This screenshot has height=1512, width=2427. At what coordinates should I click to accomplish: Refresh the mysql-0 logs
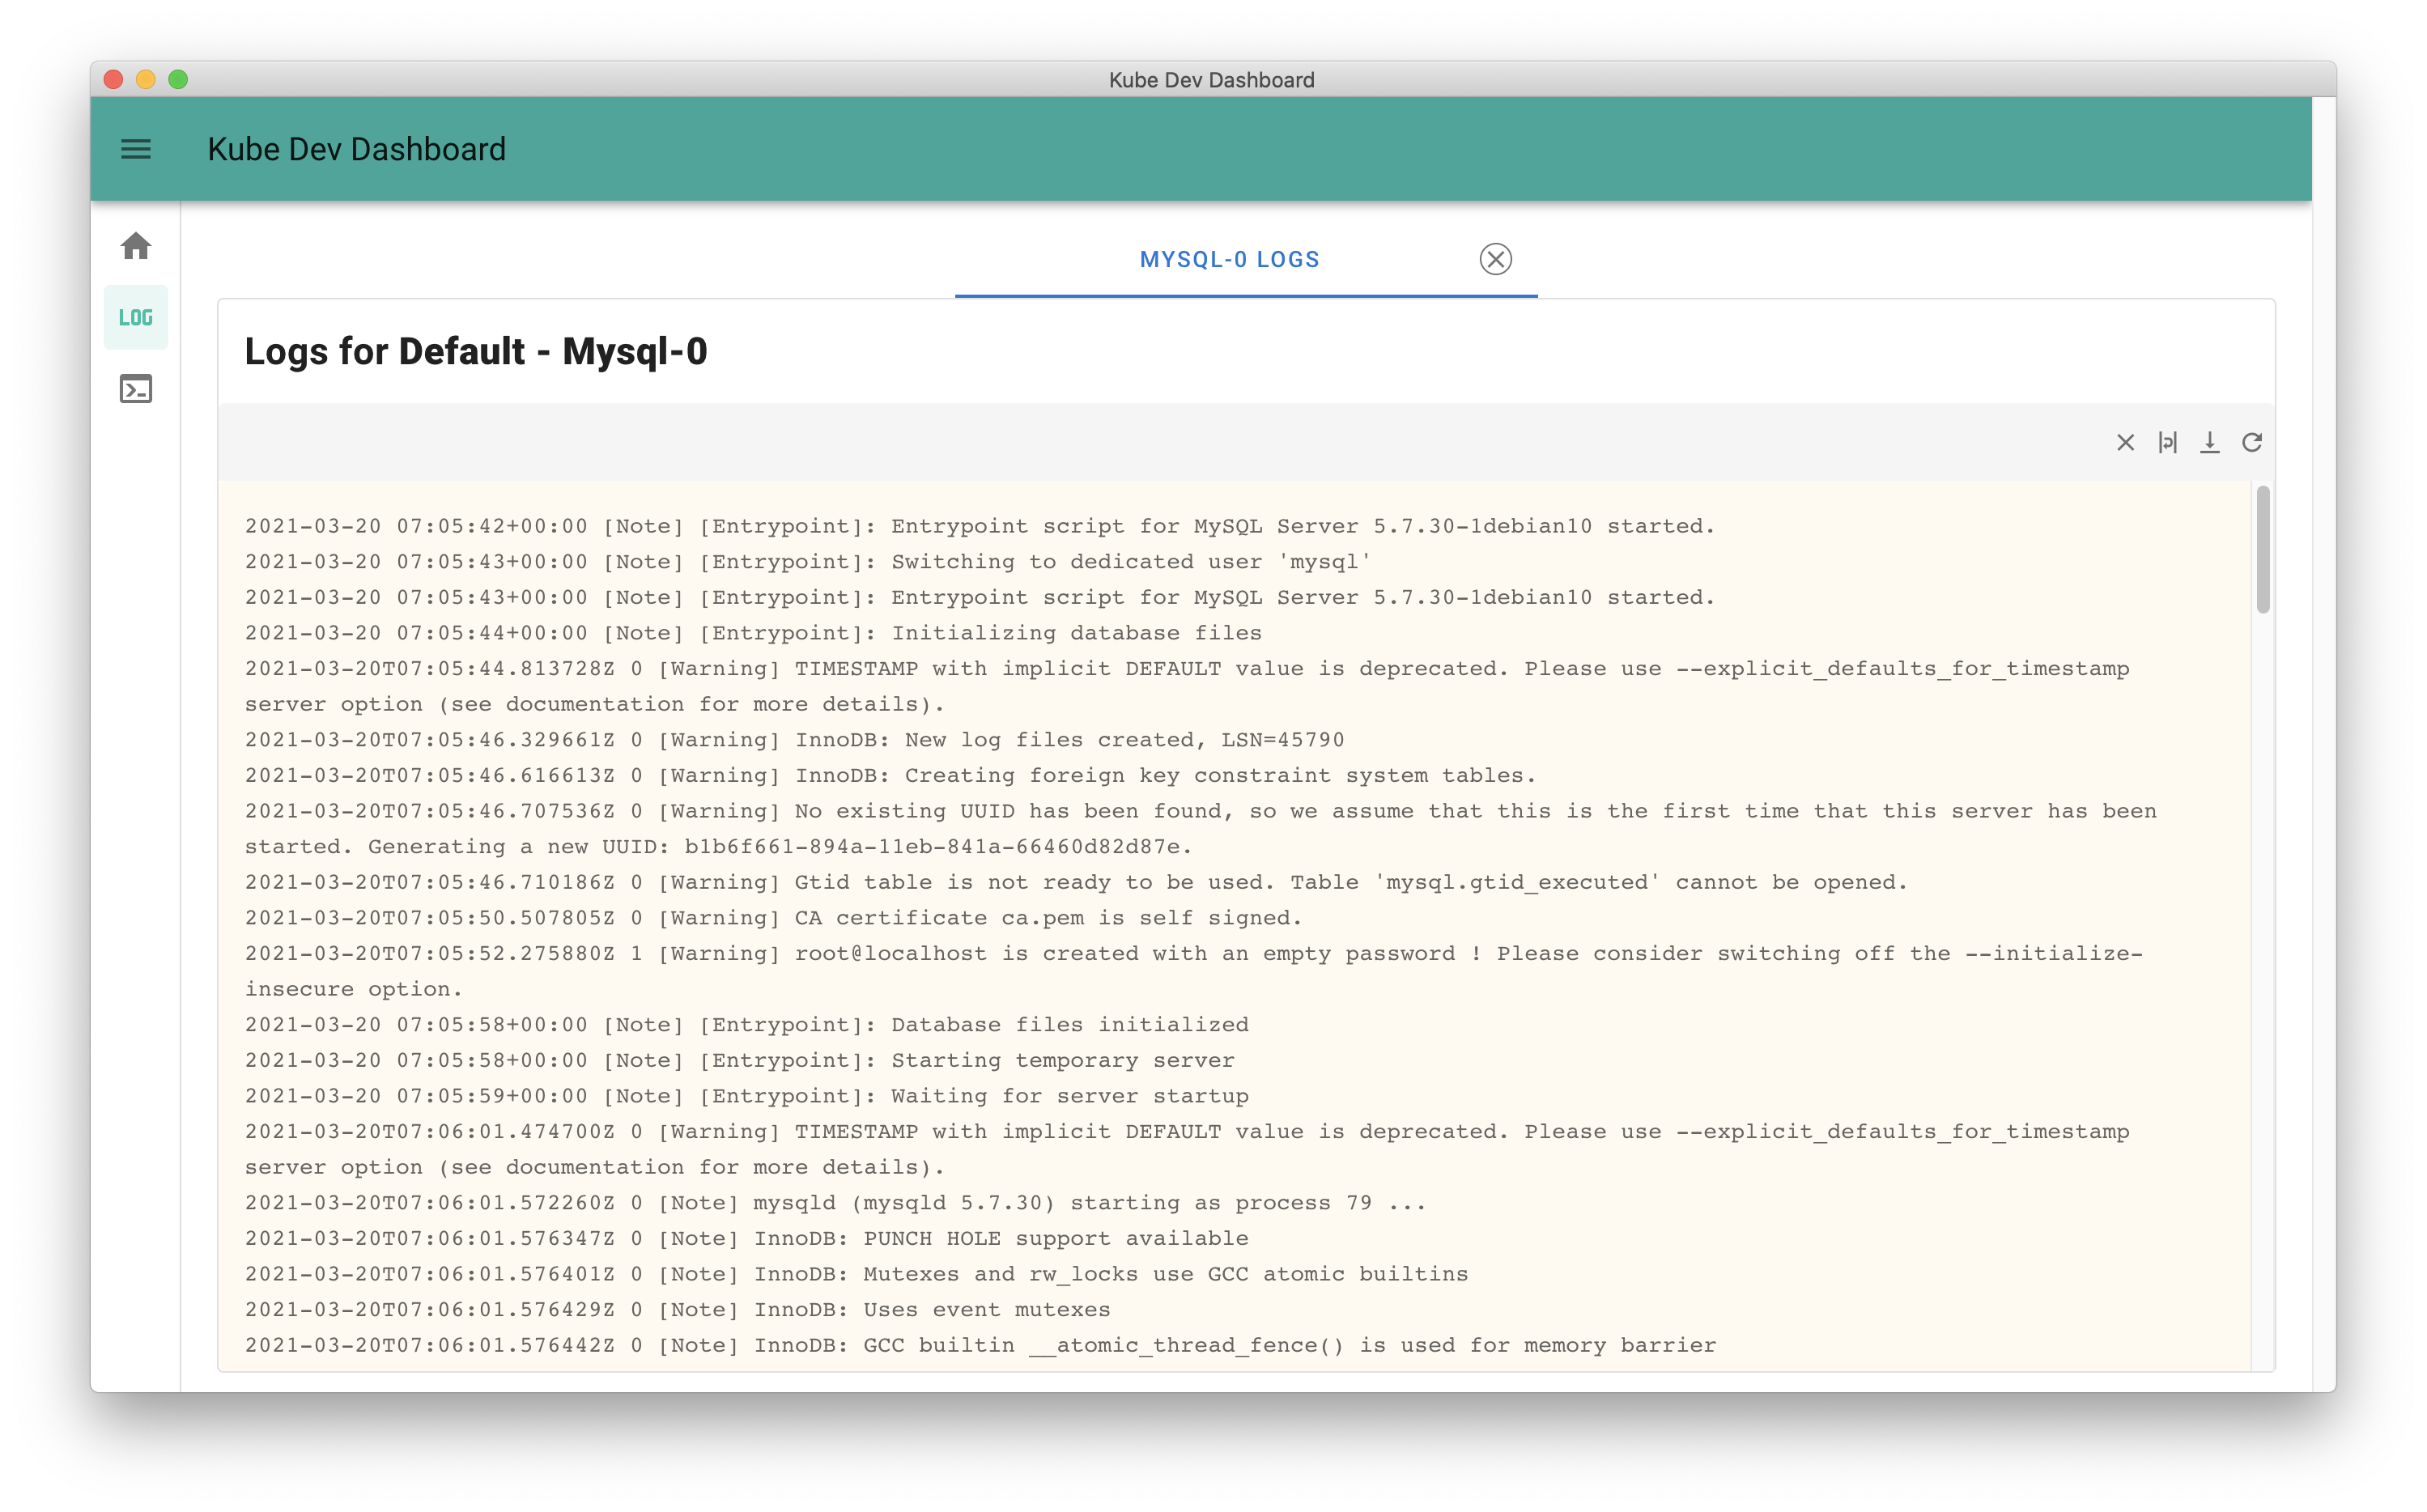point(2251,443)
